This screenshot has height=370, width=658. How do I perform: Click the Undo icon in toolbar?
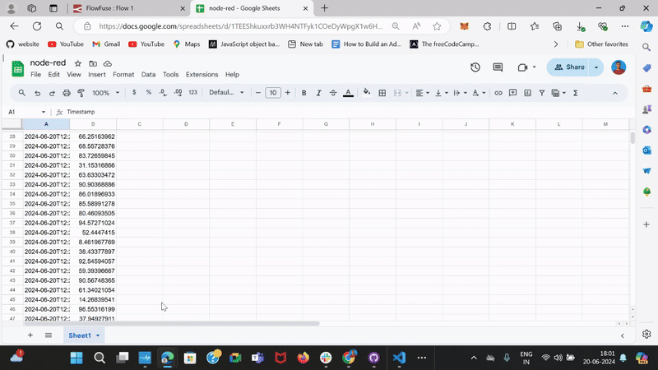[x=37, y=93]
